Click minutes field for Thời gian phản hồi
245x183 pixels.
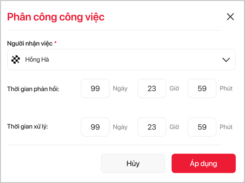click(202, 88)
